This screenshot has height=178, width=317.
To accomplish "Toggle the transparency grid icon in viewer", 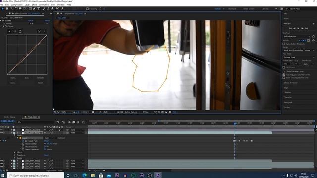I will [x=122, y=112].
